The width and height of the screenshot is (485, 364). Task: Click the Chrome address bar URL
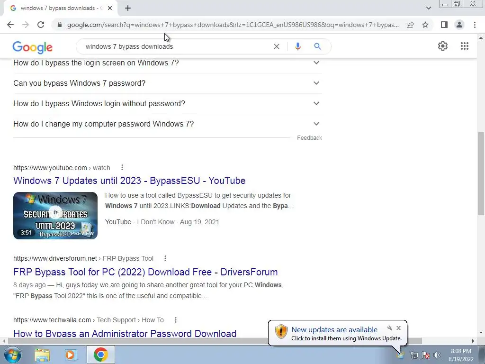[233, 25]
